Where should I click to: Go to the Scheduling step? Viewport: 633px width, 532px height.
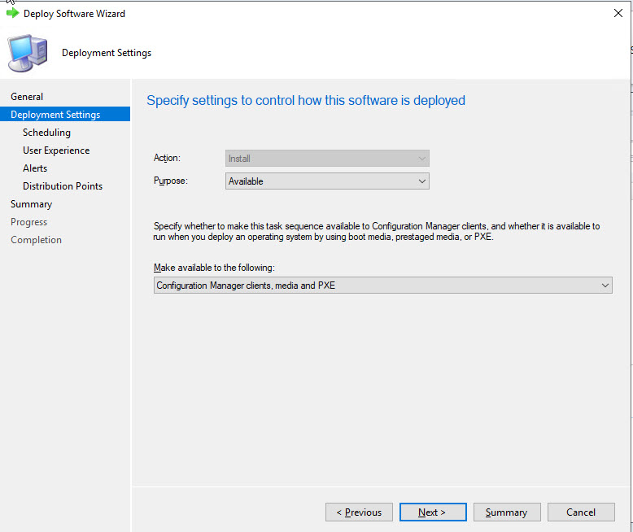[x=46, y=133]
